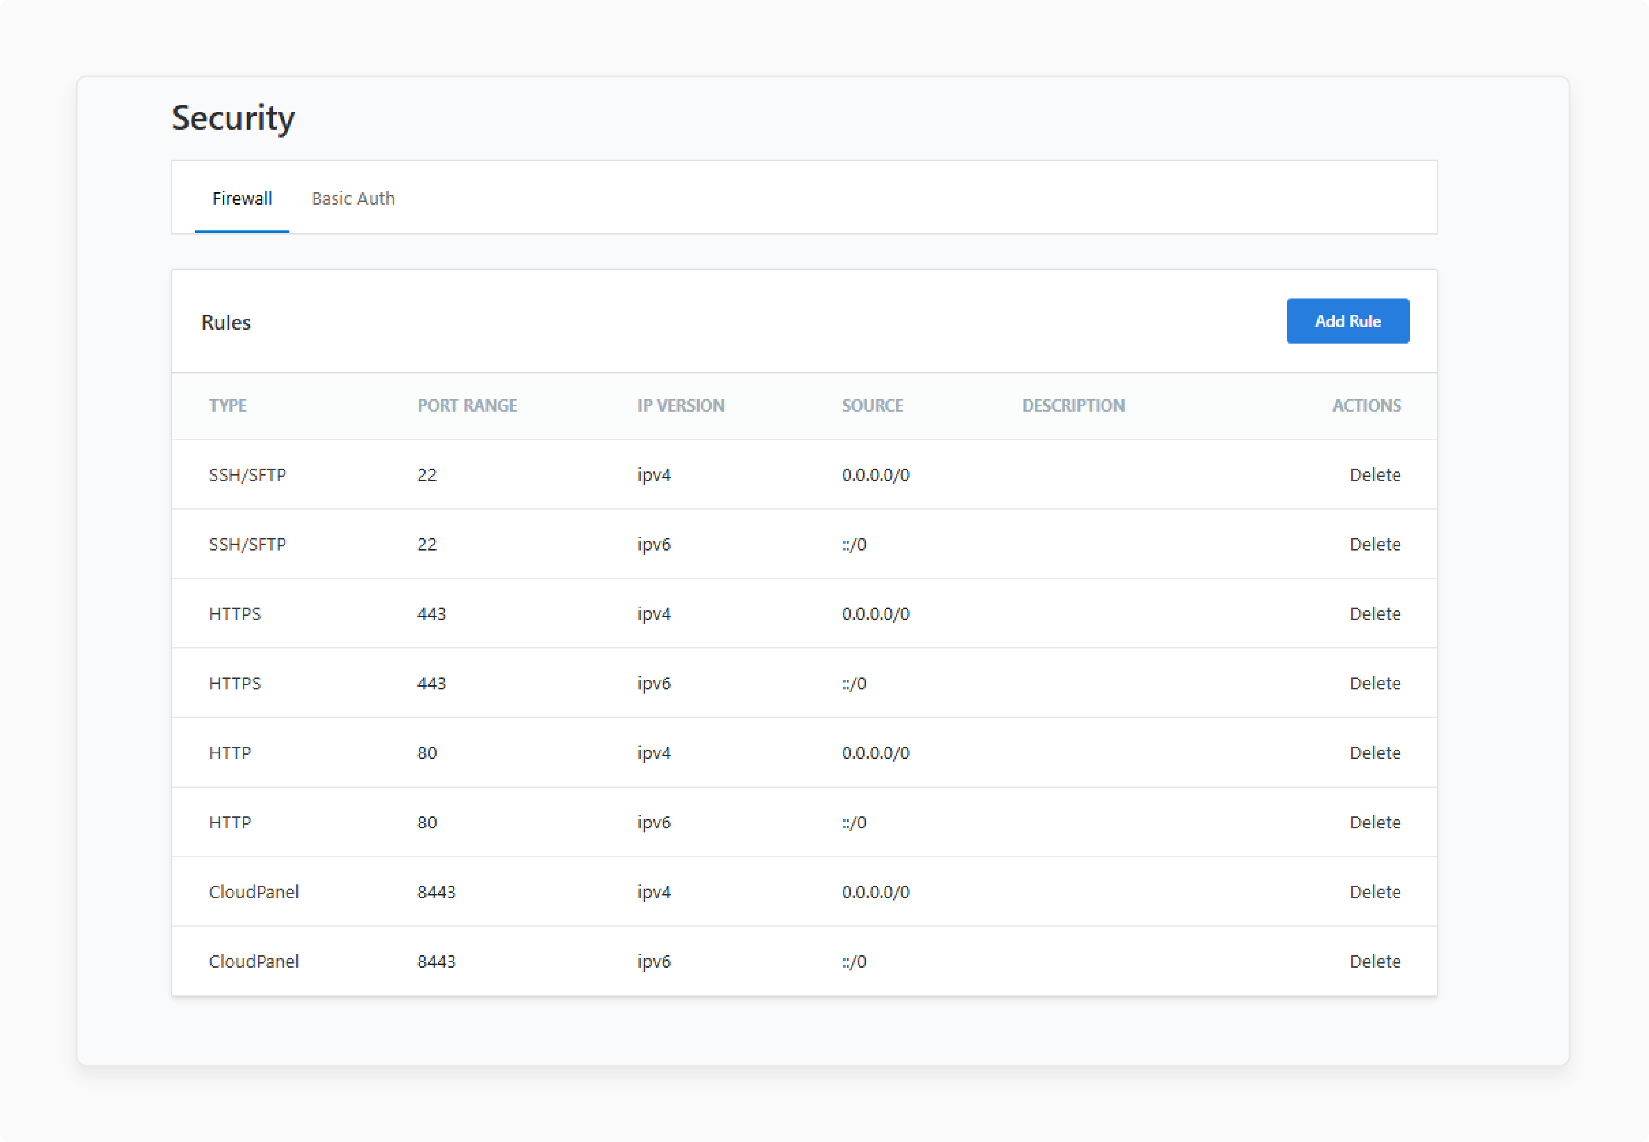Click ipv4 in the CloudPanel row
This screenshot has height=1142, width=1649.
tap(654, 891)
